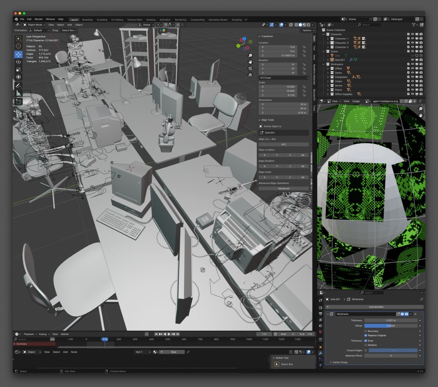Open the Modifiers wrench tab in Properties

[x=320, y=353]
